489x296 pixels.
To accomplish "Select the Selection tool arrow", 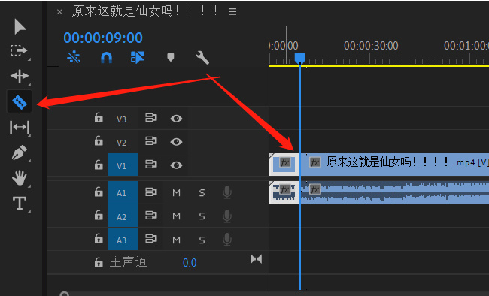I will [20, 26].
